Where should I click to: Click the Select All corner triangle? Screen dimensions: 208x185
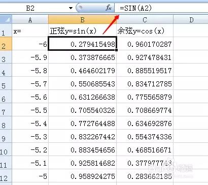(6, 19)
